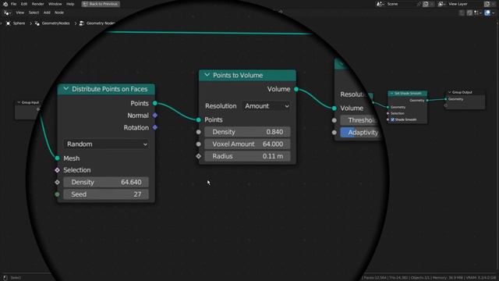
Task: Open the Random distribution method dropdown
Action: (106, 144)
